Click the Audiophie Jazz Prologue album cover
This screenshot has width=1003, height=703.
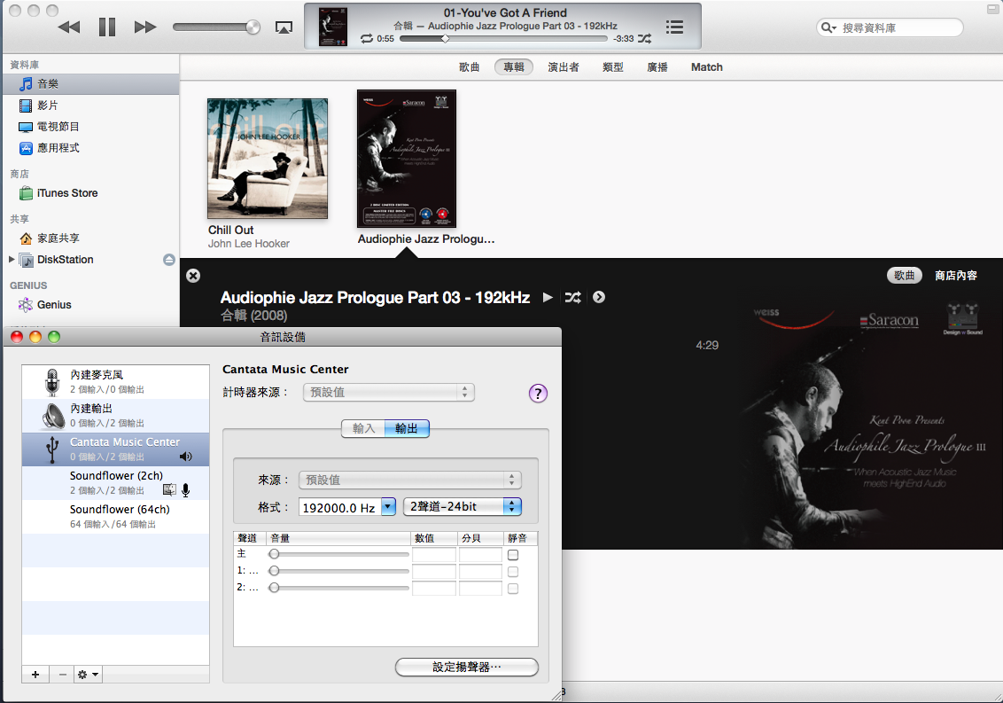406,159
